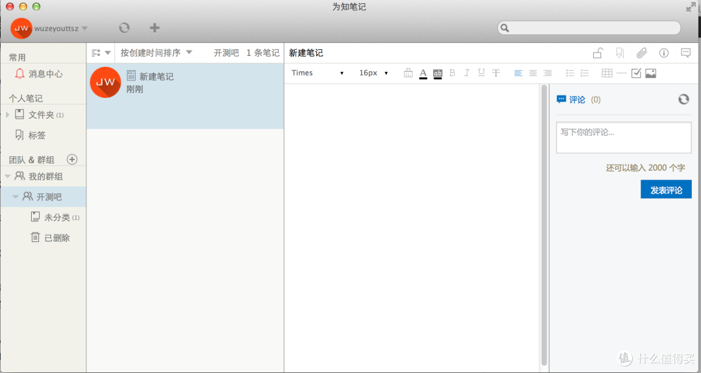Click the note title field 新建笔记
Viewport: 701px width, 373px height.
pos(306,53)
